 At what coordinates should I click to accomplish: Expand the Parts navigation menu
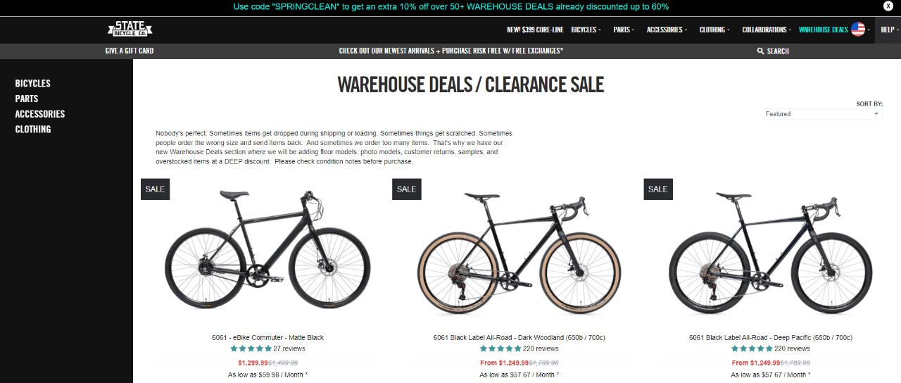click(623, 30)
